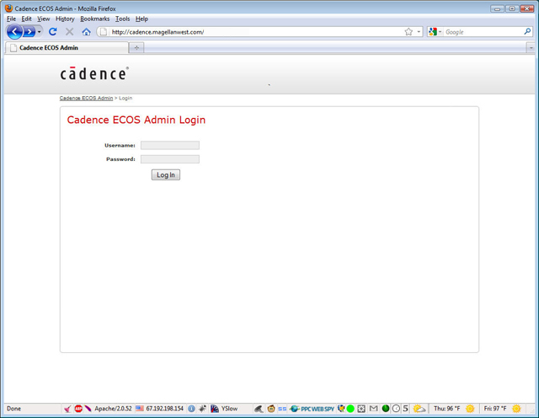Open the History menu
This screenshot has height=418, width=539.
tap(65, 19)
